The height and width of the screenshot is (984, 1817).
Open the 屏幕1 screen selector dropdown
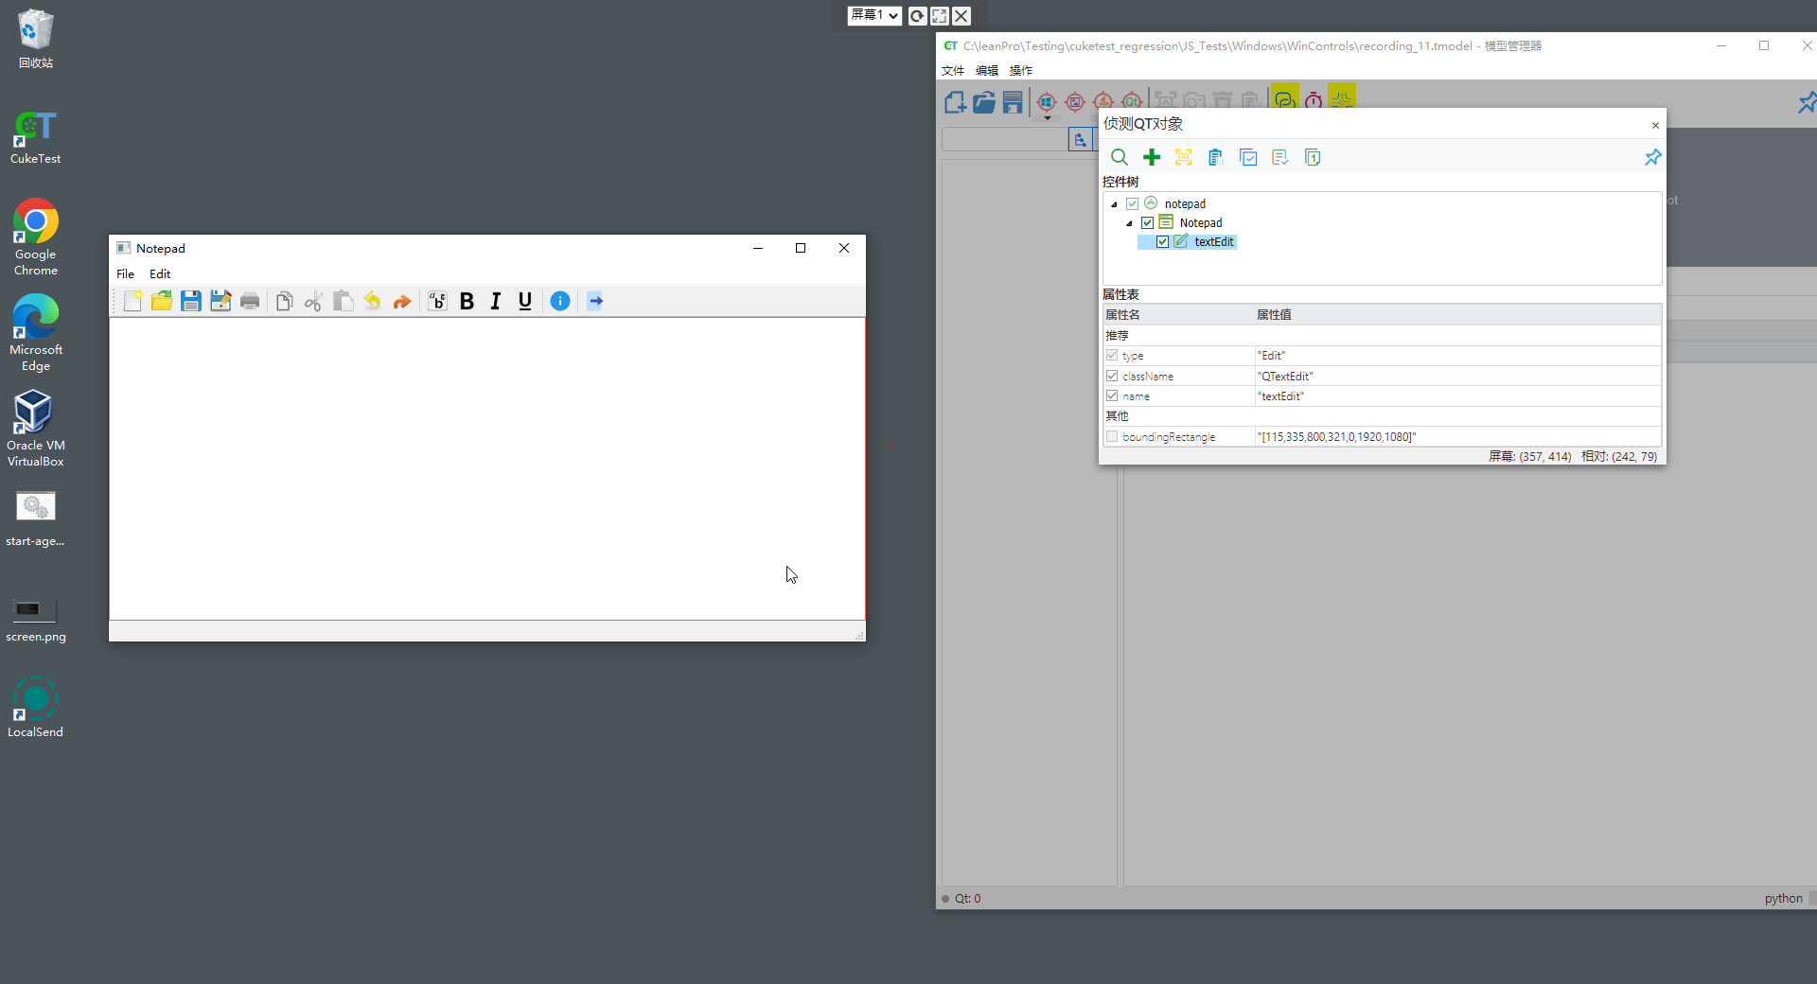coord(873,15)
